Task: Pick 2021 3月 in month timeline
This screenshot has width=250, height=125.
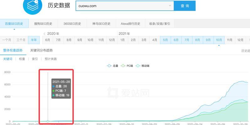Action: (144, 40)
